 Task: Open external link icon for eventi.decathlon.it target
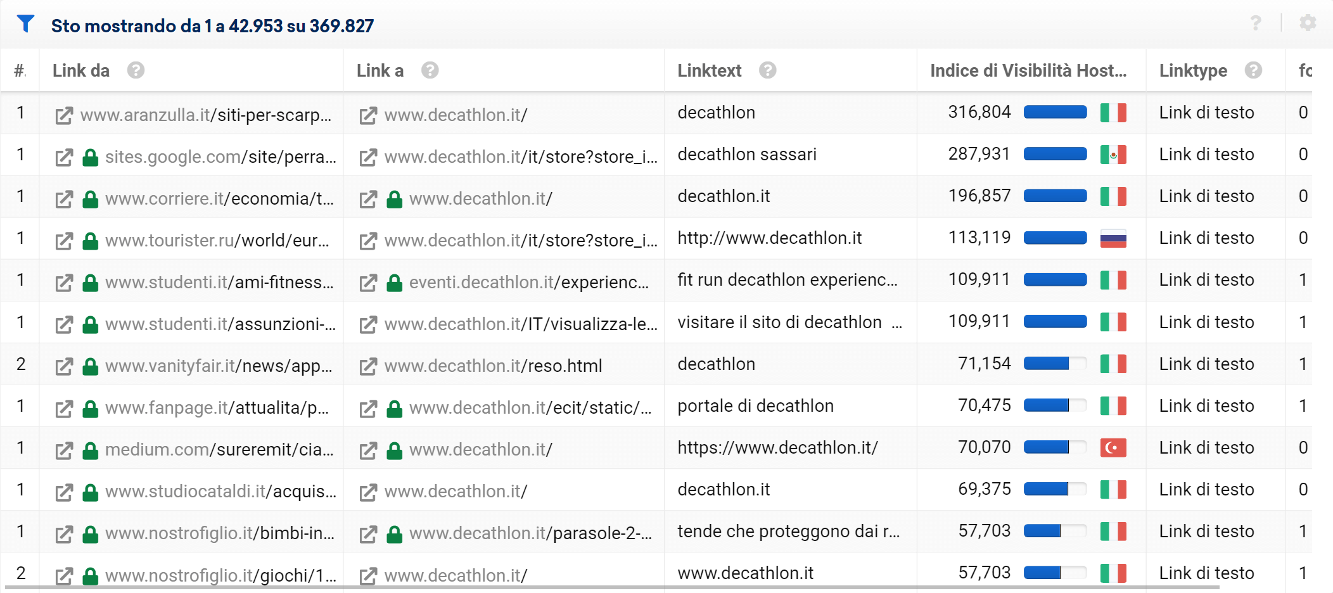click(368, 283)
